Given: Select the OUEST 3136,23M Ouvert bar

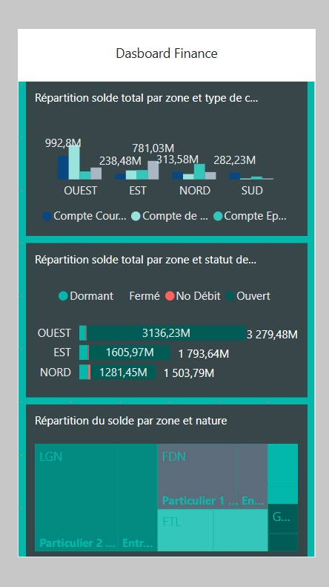Looking at the screenshot, I should 167,333.
